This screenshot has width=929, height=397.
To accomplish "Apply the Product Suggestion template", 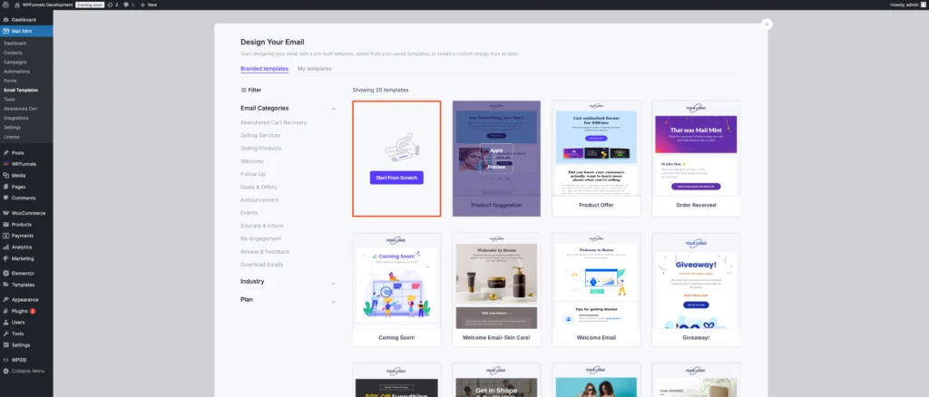I will tap(496, 150).
